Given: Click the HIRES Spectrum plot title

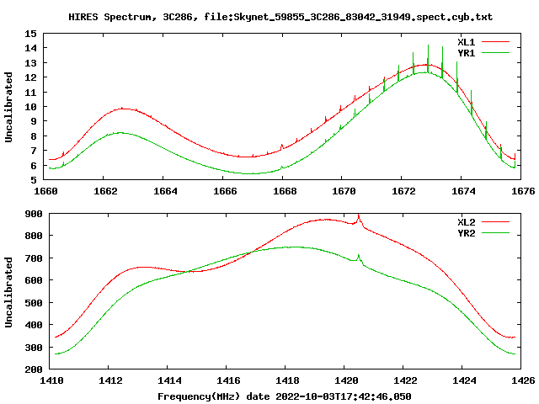Looking at the screenshot, I should pyautogui.click(x=280, y=17).
